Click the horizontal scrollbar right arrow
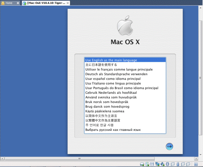Image resolution: width=203 pixels, height=167 pixels. tap(196, 159)
